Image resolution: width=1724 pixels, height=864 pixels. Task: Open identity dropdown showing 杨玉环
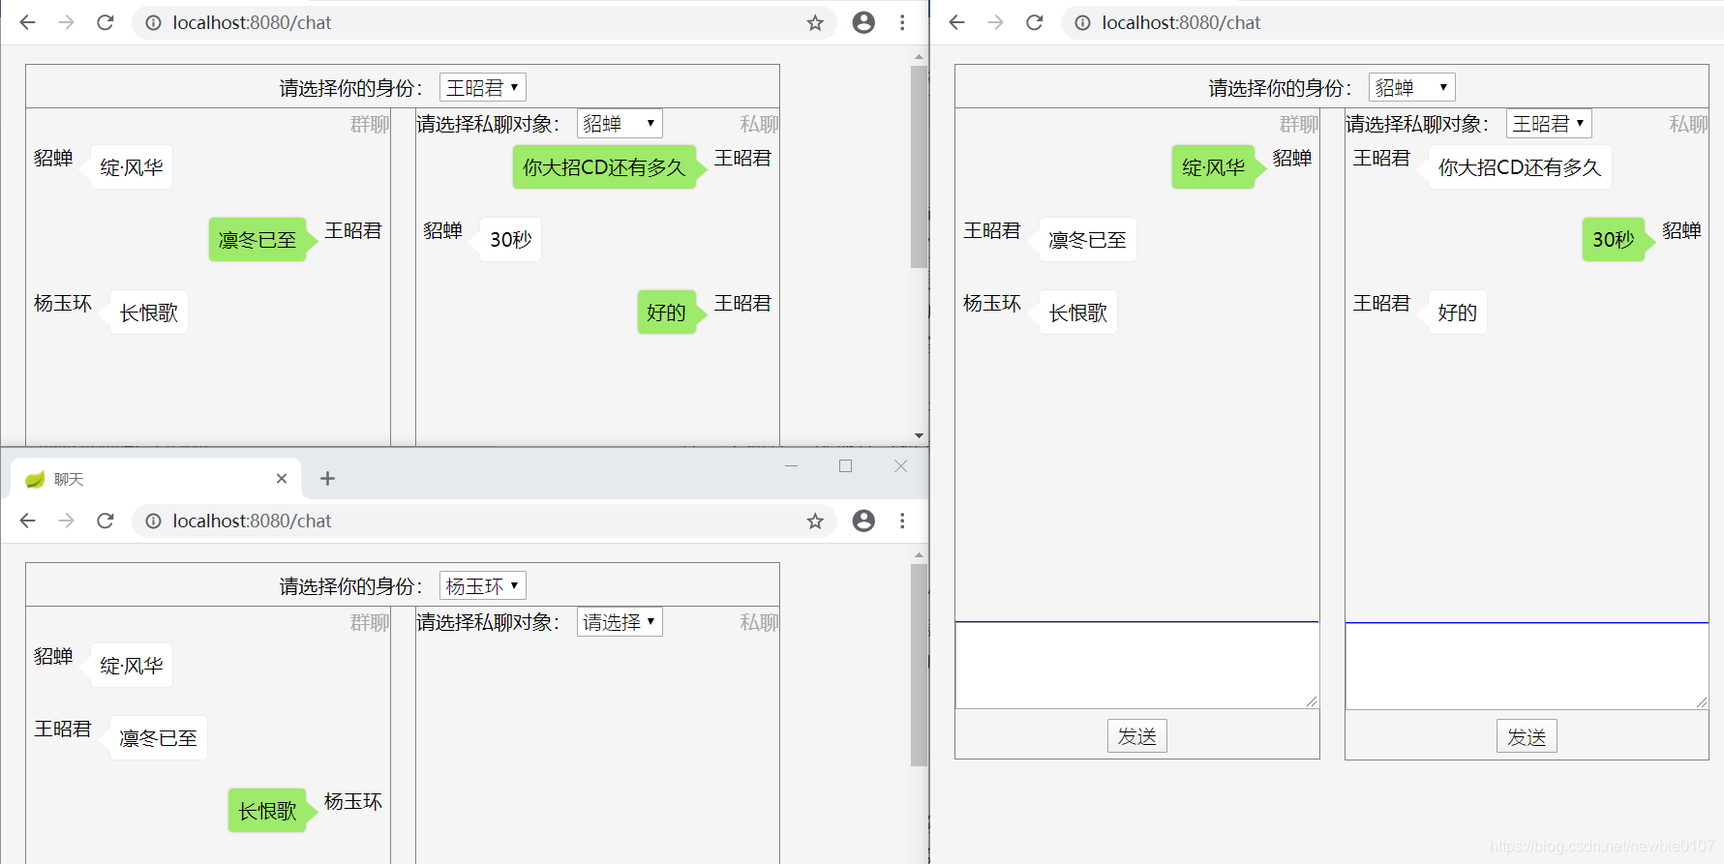click(x=483, y=585)
